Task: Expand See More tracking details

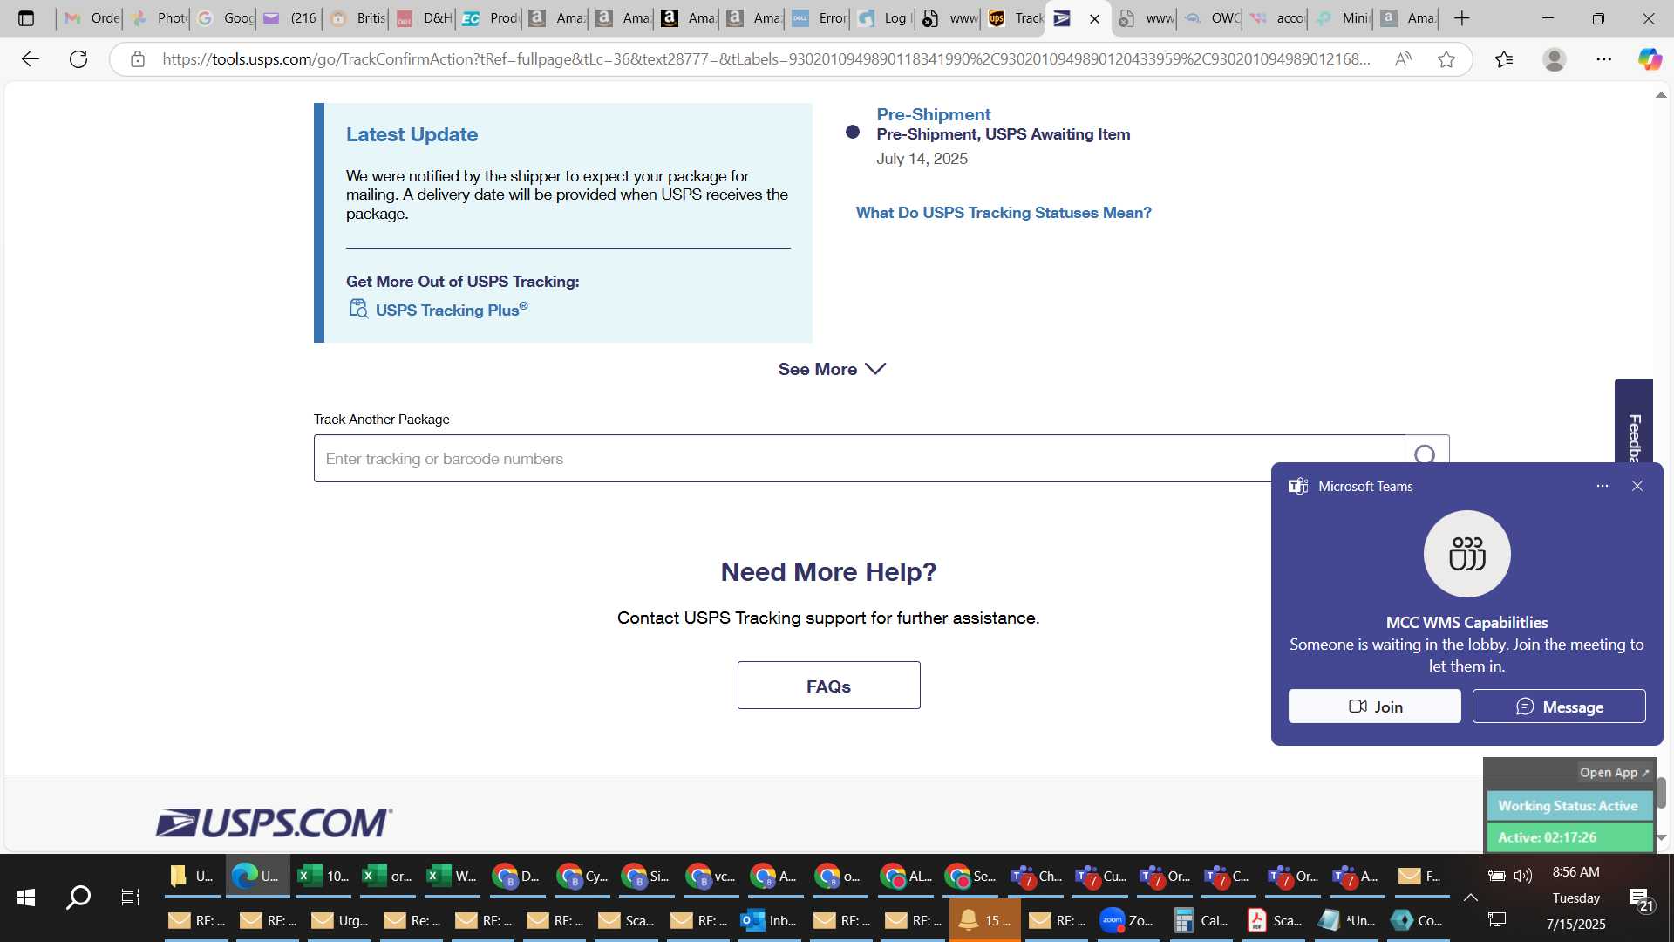Action: (832, 369)
